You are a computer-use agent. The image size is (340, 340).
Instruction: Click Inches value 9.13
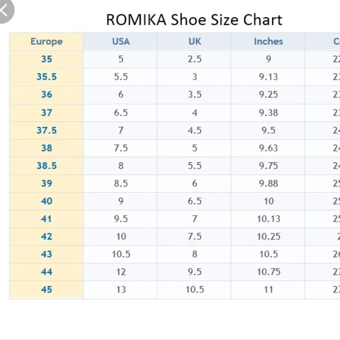(268, 77)
